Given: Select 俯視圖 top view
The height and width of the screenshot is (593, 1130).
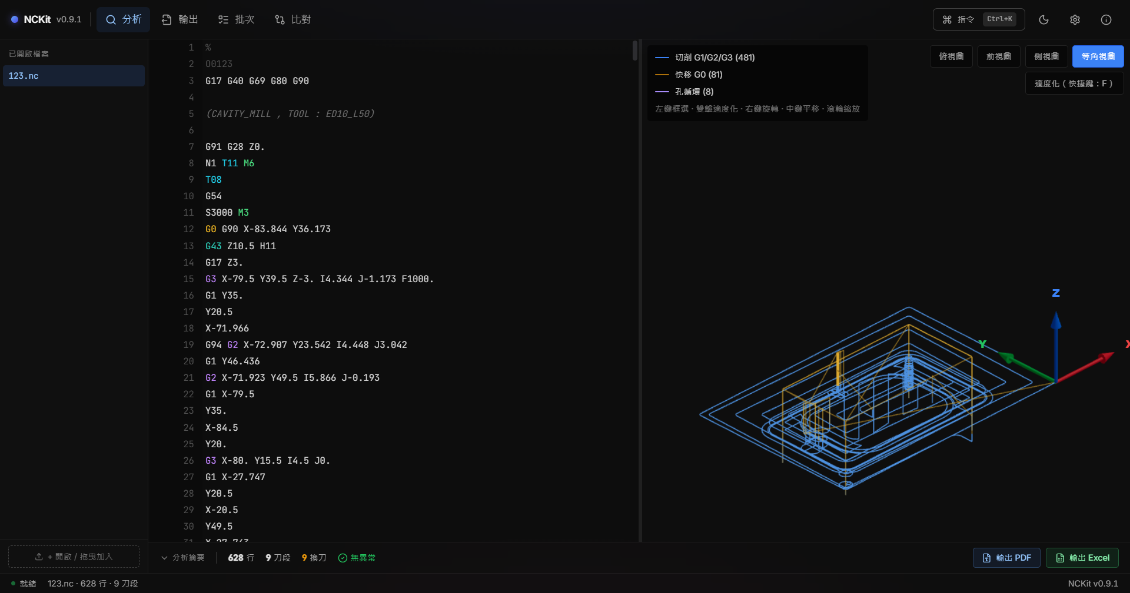Looking at the screenshot, I should coord(951,56).
